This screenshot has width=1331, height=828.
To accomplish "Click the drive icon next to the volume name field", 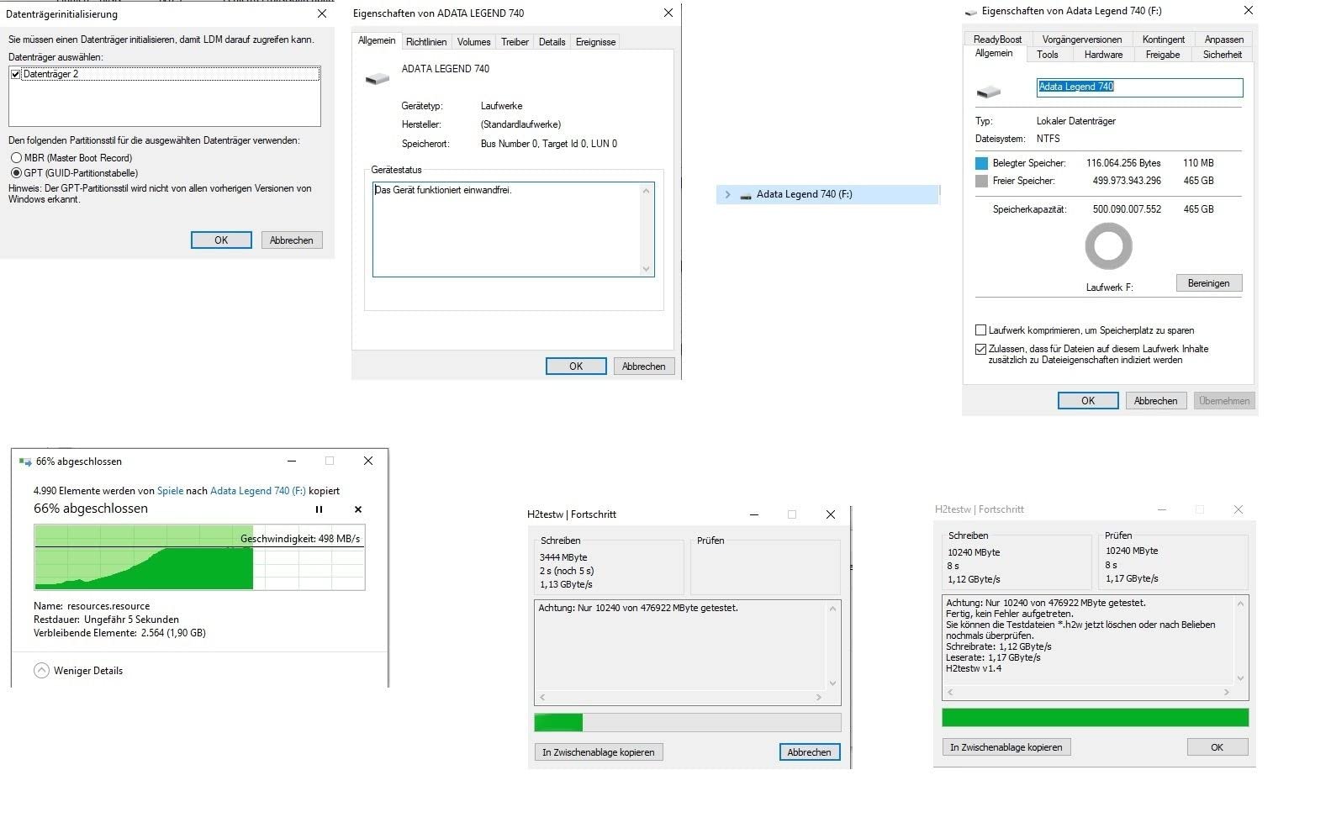I will click(989, 91).
